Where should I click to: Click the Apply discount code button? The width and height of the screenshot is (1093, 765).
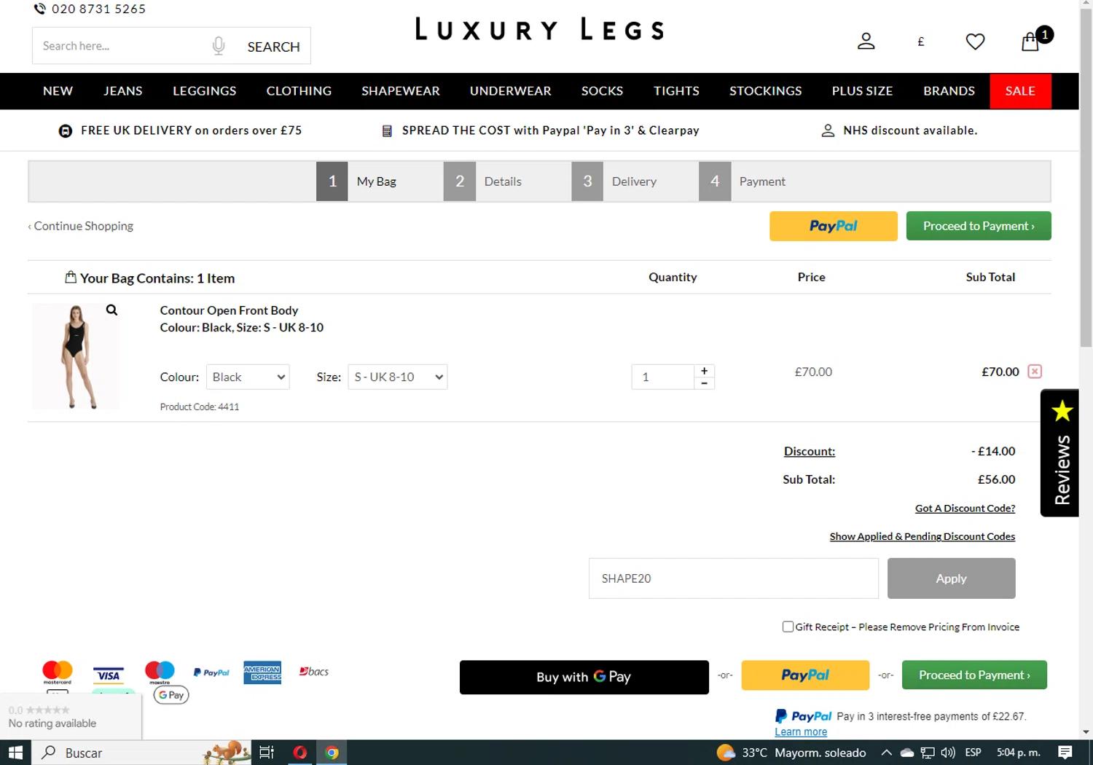951,578
